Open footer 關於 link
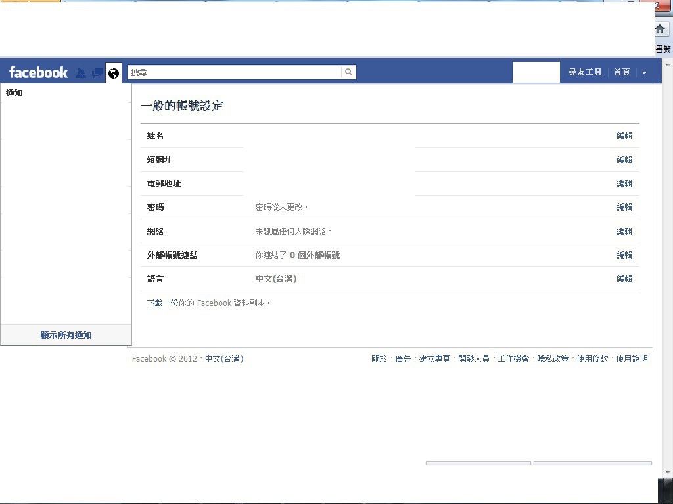The image size is (673, 504). point(379,359)
